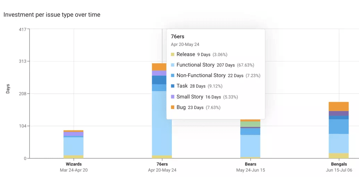Click the yellow Release segment of Bengals bar
Image resolution: width=359 pixels, height=177 pixels.
tap(339, 156)
